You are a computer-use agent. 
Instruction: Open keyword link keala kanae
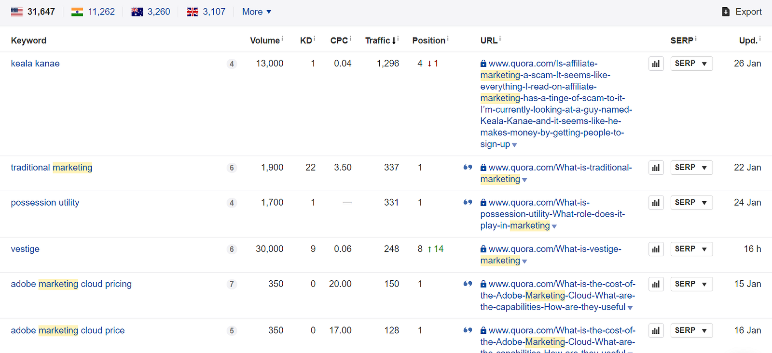coord(35,64)
